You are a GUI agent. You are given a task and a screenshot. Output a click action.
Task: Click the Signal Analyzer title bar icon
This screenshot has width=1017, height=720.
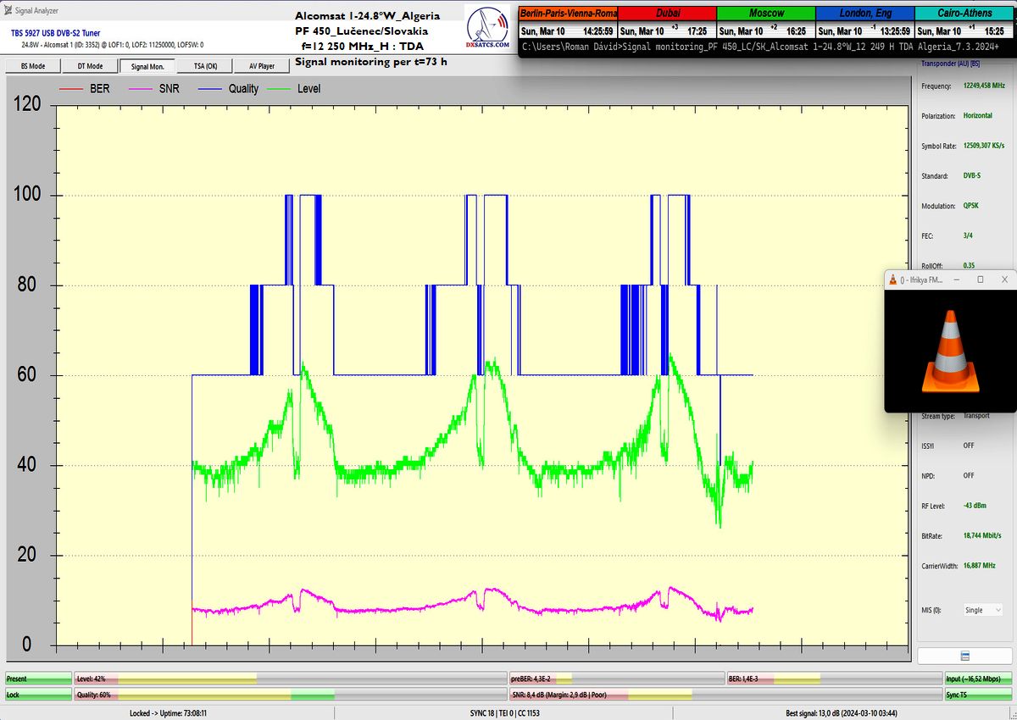click(x=8, y=11)
